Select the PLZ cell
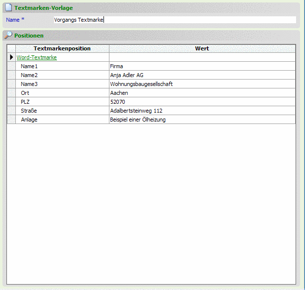Screen dimensions: 305x290 tap(62, 102)
